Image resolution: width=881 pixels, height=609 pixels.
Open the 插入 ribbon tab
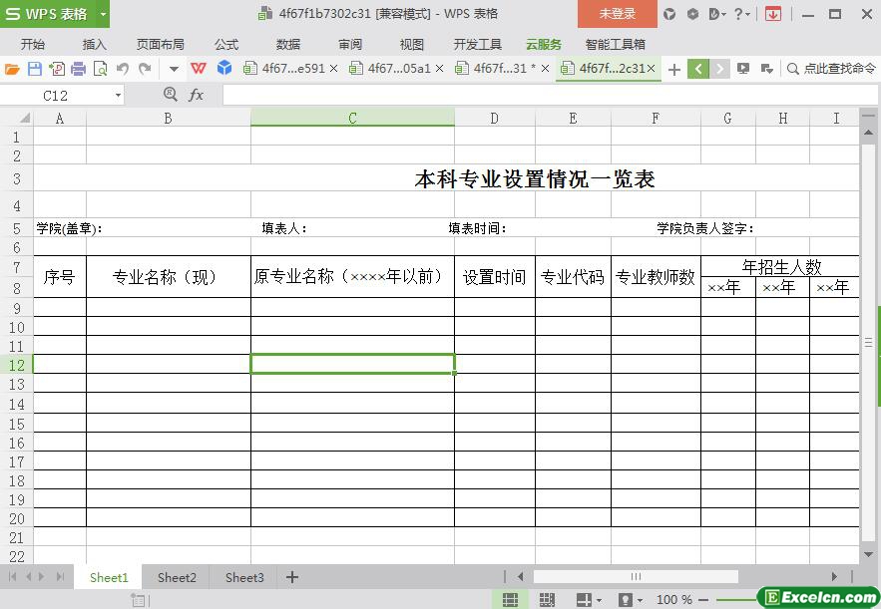click(94, 44)
